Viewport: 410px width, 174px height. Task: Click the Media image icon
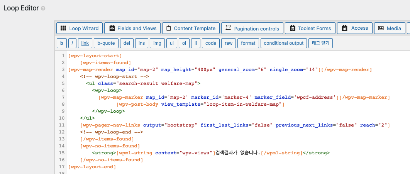tap(381, 28)
